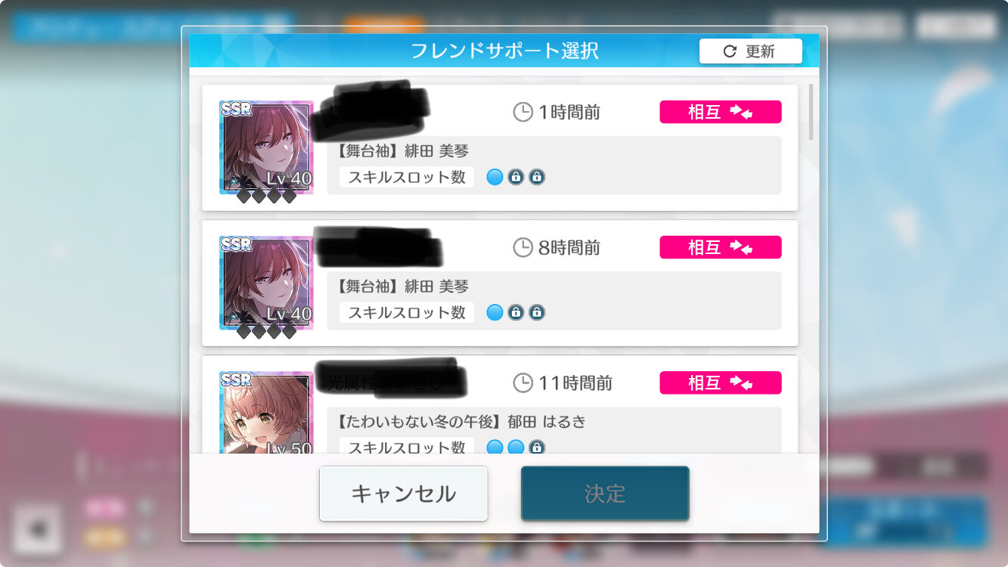Click the スキルスロット数 label in second entry

coord(407,312)
